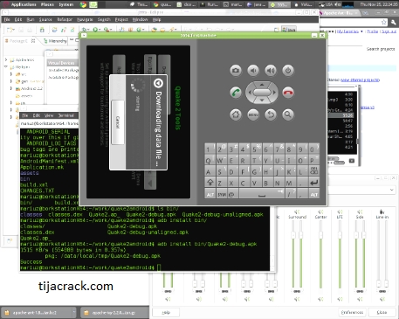Screen dimensions: 399x319
Task: Expand the src folder tree node
Action: 11,74
